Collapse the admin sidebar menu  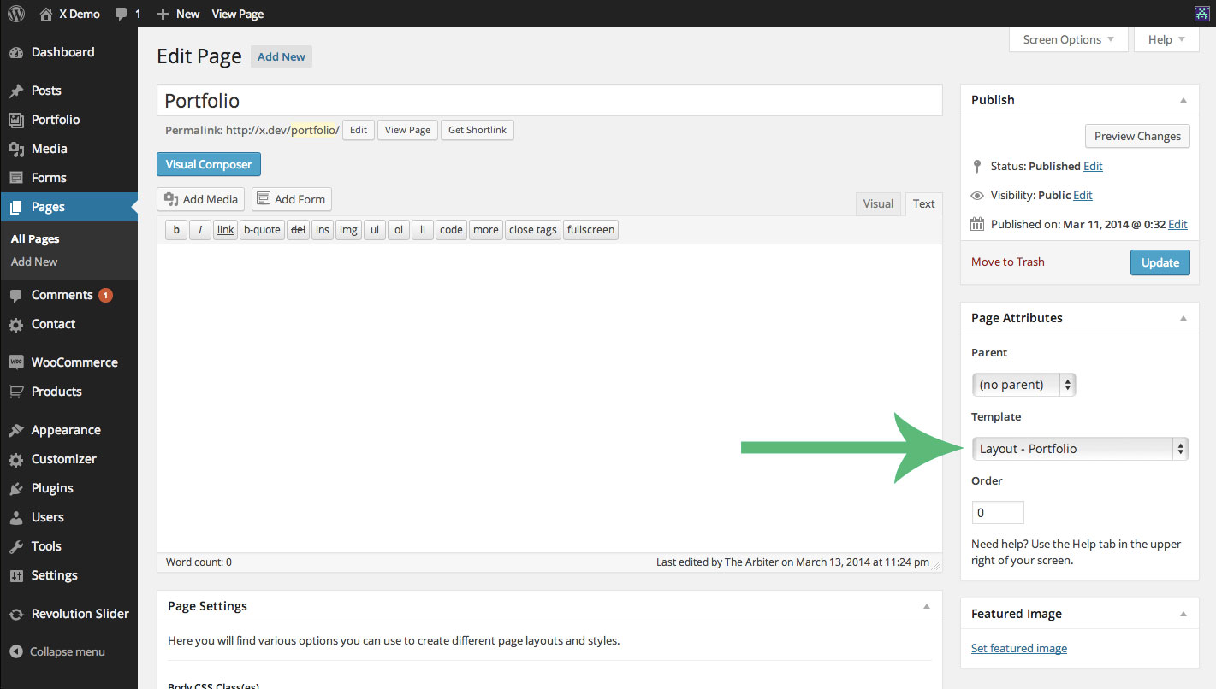[61, 651]
